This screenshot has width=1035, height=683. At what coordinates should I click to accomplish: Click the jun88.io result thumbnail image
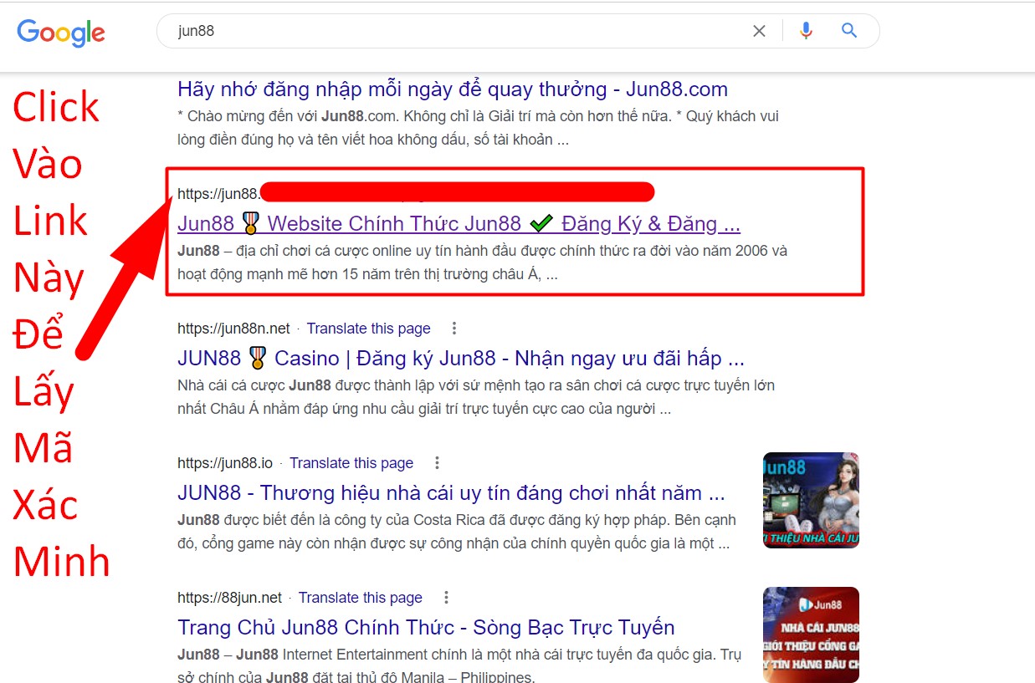pos(811,500)
